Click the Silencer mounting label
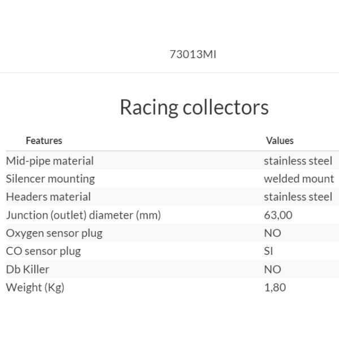Image resolution: width=339 pixels, height=339 pixels. coord(50,179)
